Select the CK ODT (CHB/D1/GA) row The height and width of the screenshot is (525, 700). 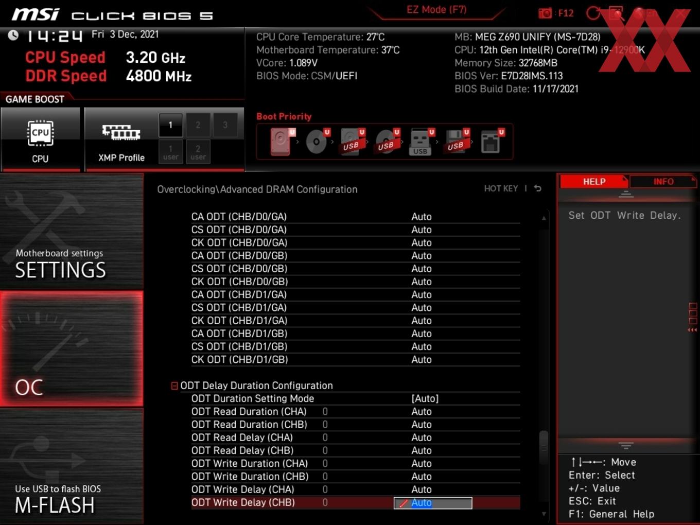point(355,320)
